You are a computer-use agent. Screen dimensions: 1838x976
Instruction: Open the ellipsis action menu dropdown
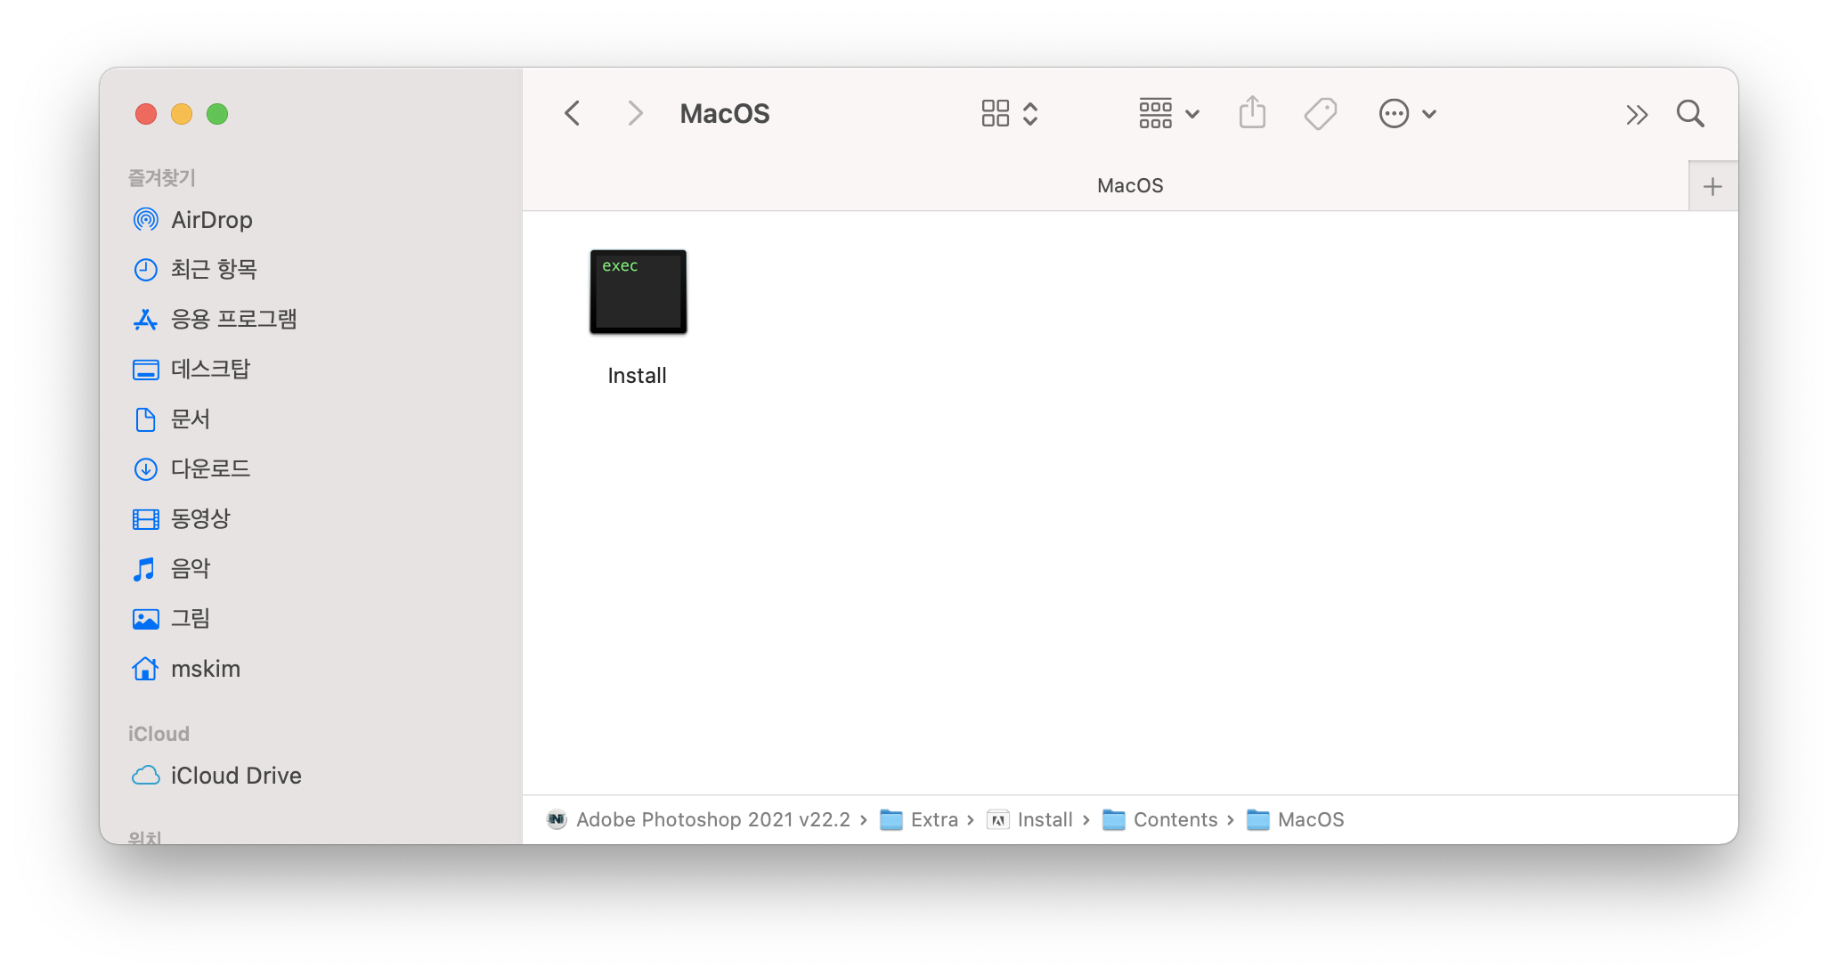(1407, 114)
